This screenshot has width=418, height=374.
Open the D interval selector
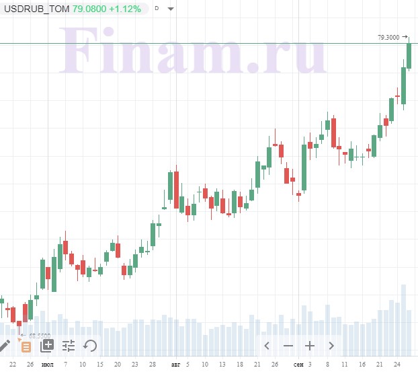[157, 8]
